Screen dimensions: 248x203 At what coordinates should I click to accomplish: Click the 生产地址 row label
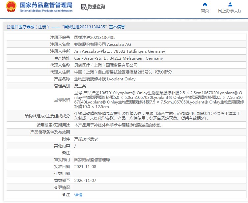click(62, 58)
